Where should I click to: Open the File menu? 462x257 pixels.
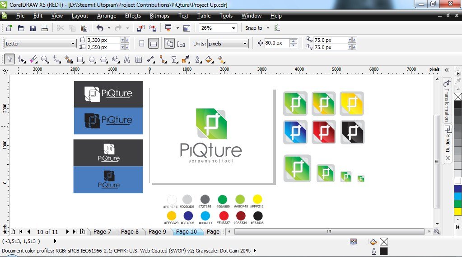[x=20, y=16]
